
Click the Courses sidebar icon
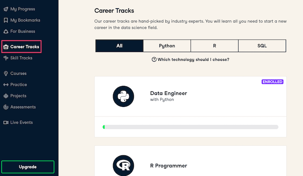(6, 73)
